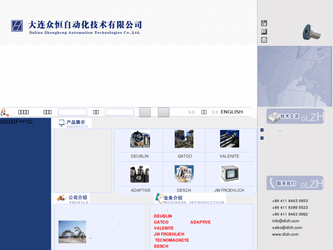Click the www.dlzh.com website link

285,234
